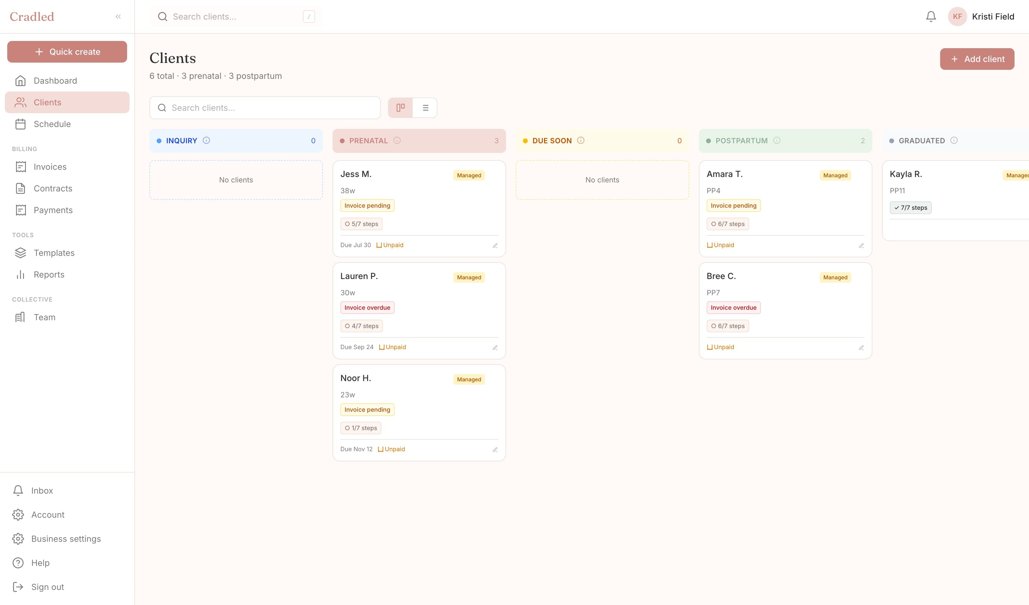Viewport: 1029px width, 605px height.
Task: Click Invoice pending badge on Jess M.
Action: click(x=367, y=206)
